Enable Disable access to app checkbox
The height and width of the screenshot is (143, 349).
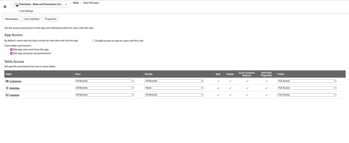pyautogui.click(x=93, y=41)
